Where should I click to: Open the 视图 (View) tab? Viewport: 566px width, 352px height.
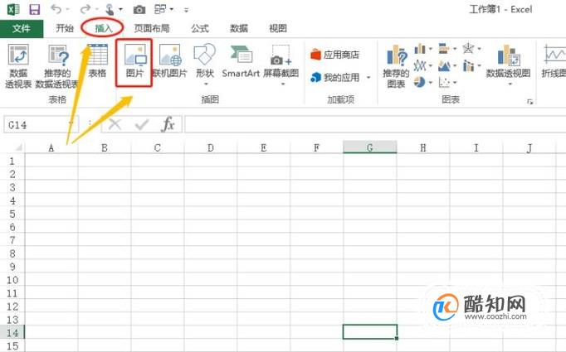pyautogui.click(x=278, y=28)
